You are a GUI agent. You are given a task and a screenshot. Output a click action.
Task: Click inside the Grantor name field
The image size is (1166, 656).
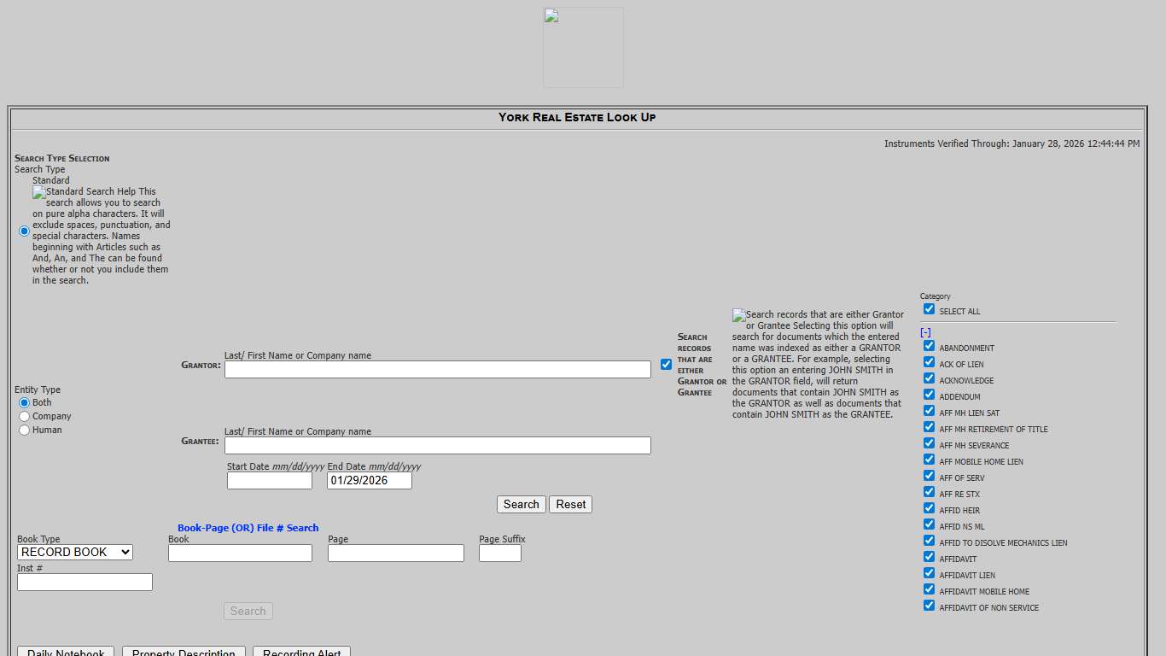(437, 369)
